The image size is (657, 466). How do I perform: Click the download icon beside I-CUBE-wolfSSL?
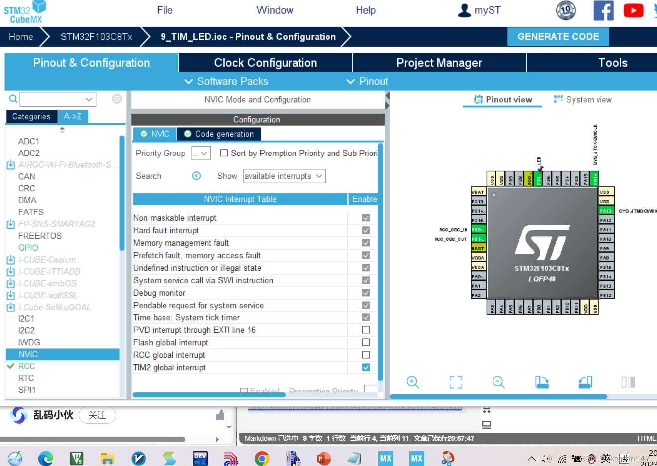click(11, 295)
